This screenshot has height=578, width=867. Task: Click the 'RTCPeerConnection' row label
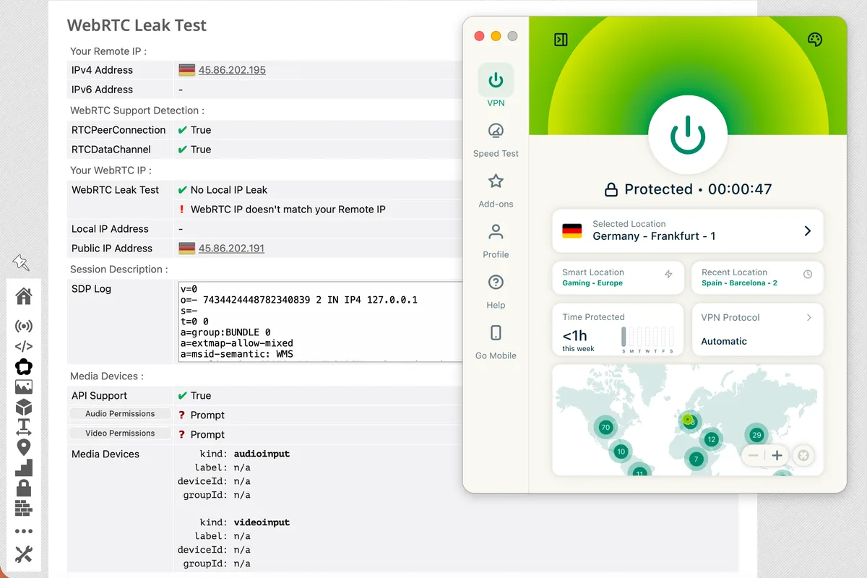tap(118, 130)
